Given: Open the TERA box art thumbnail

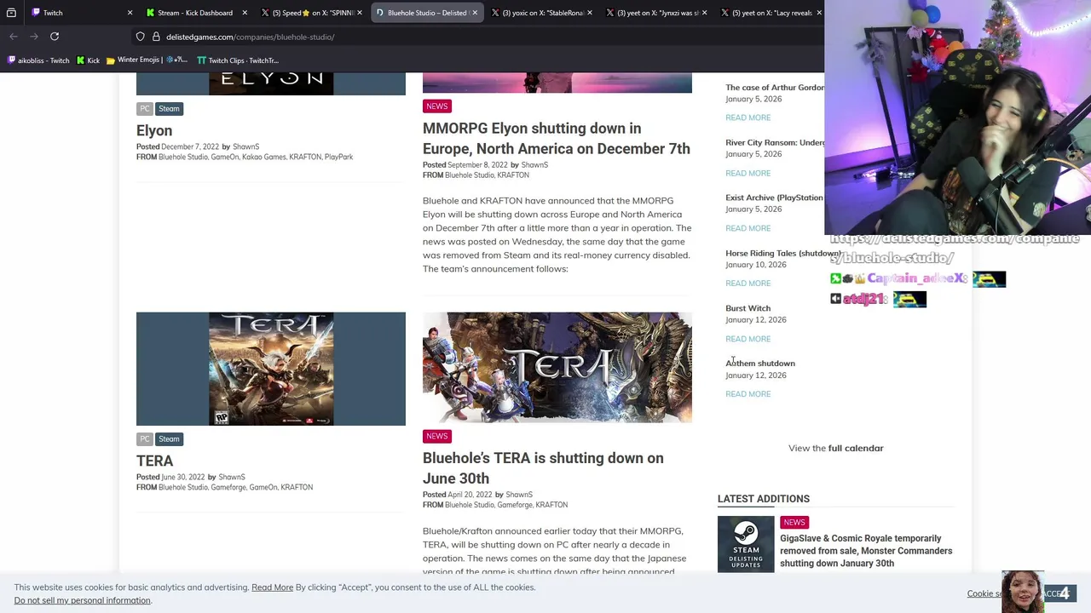Looking at the screenshot, I should tap(271, 369).
